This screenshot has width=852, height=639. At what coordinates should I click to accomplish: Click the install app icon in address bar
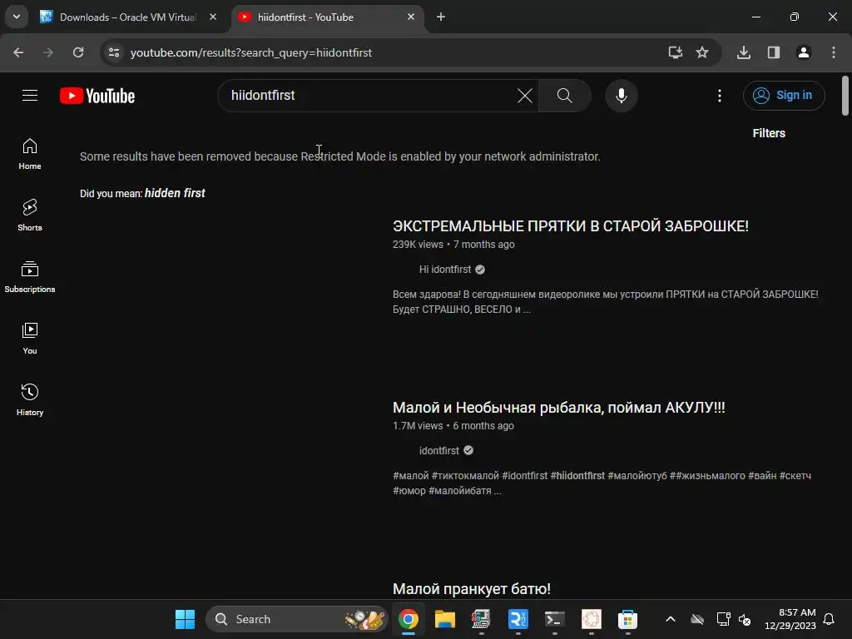tap(675, 52)
